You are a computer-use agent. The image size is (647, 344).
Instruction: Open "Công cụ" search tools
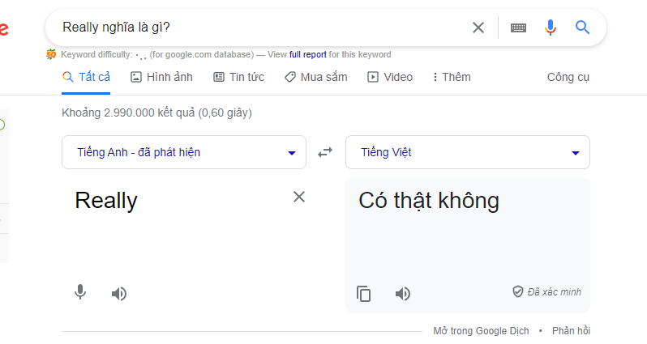[568, 77]
